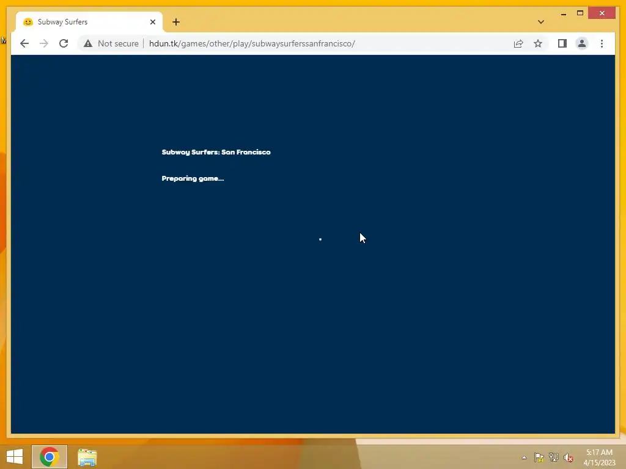Image resolution: width=626 pixels, height=469 pixels.
Task: Open the taskbar clock showing 5:17 AM
Action: click(599, 457)
